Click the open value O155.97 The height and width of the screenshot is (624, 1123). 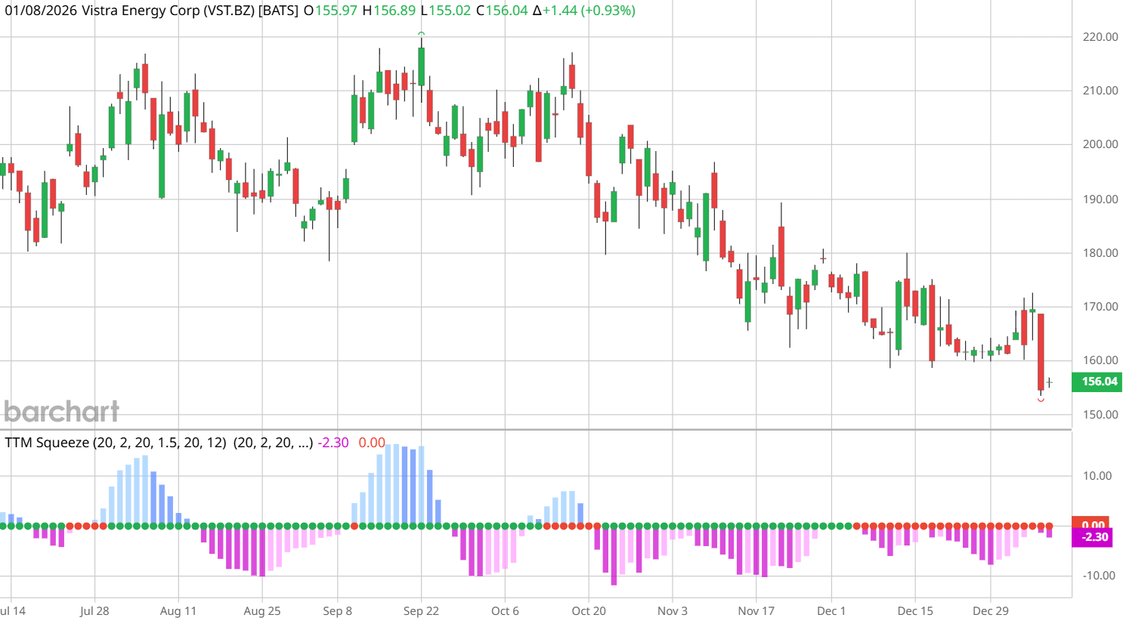(x=330, y=11)
